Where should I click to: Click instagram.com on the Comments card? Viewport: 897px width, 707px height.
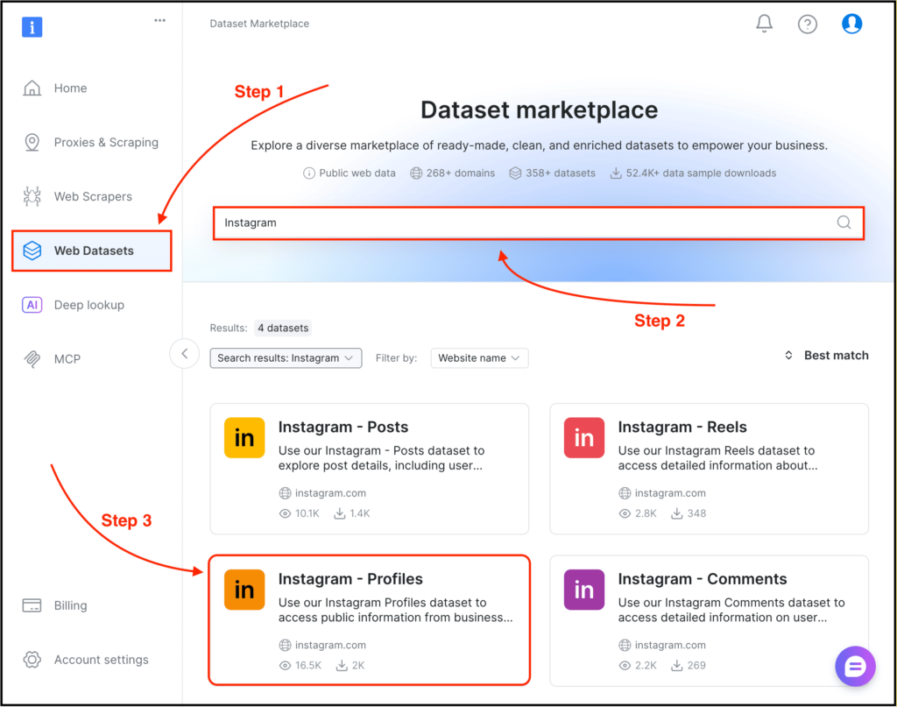pyautogui.click(x=670, y=645)
